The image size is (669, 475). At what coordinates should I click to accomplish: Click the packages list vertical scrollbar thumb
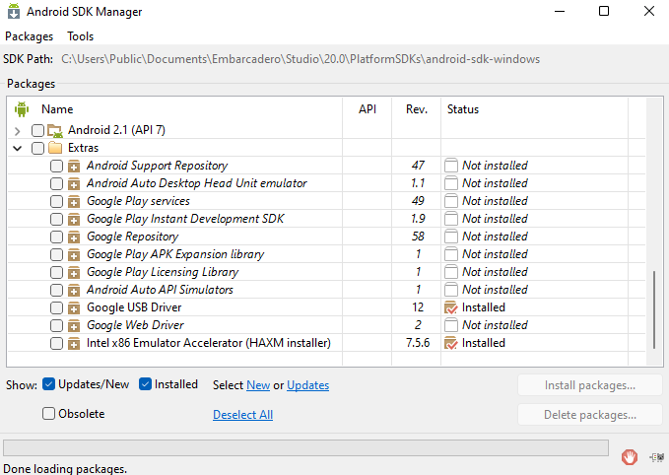tap(654, 309)
